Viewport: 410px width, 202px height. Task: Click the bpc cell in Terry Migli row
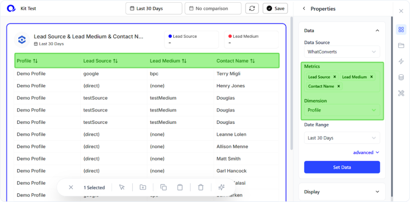click(x=154, y=74)
